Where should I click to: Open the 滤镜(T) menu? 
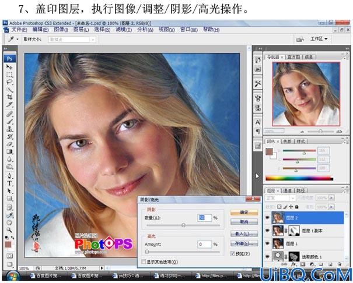(x=124, y=30)
